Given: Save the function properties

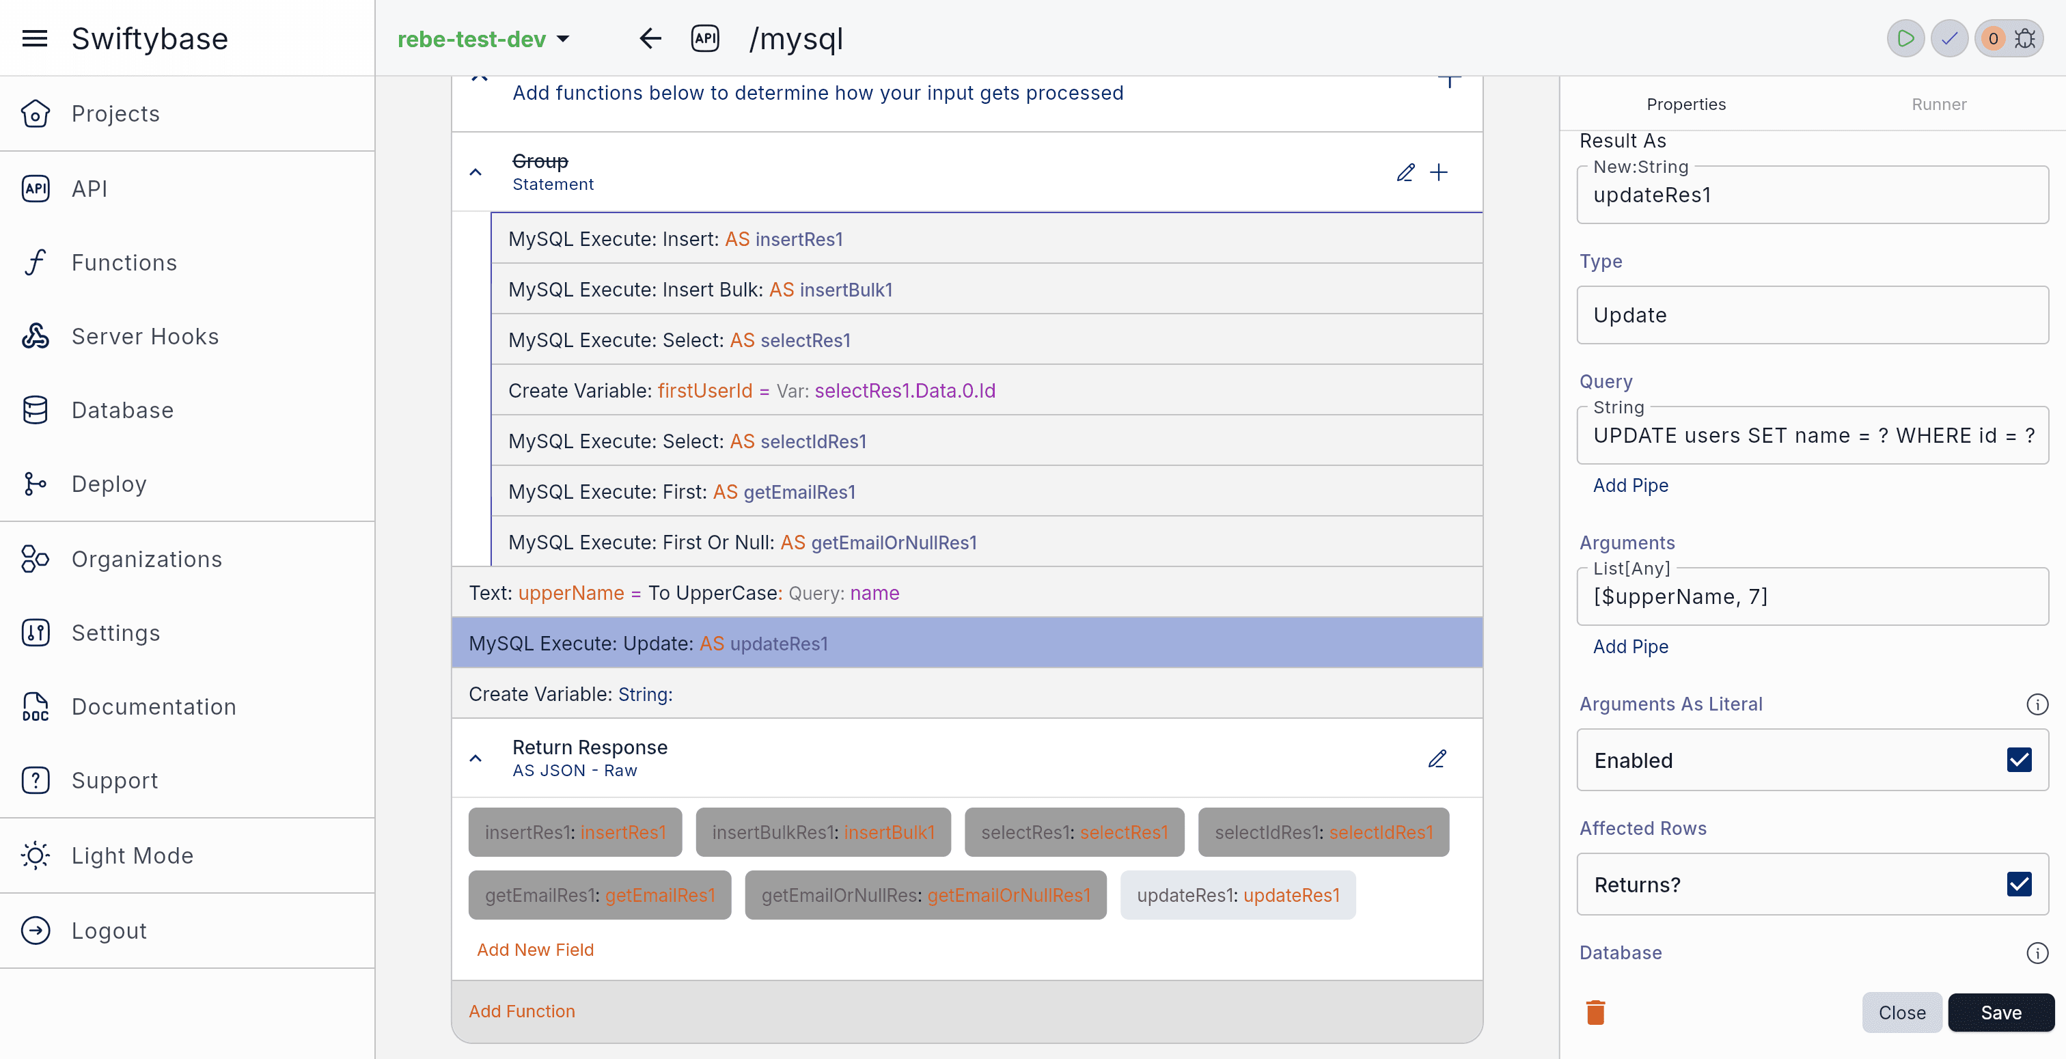Looking at the screenshot, I should pyautogui.click(x=2001, y=1013).
